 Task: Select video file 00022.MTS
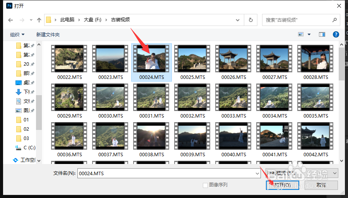click(69, 63)
